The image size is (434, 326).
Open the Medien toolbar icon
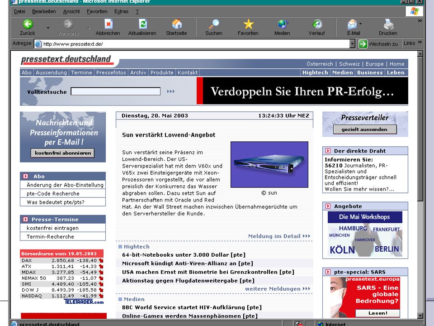click(282, 24)
